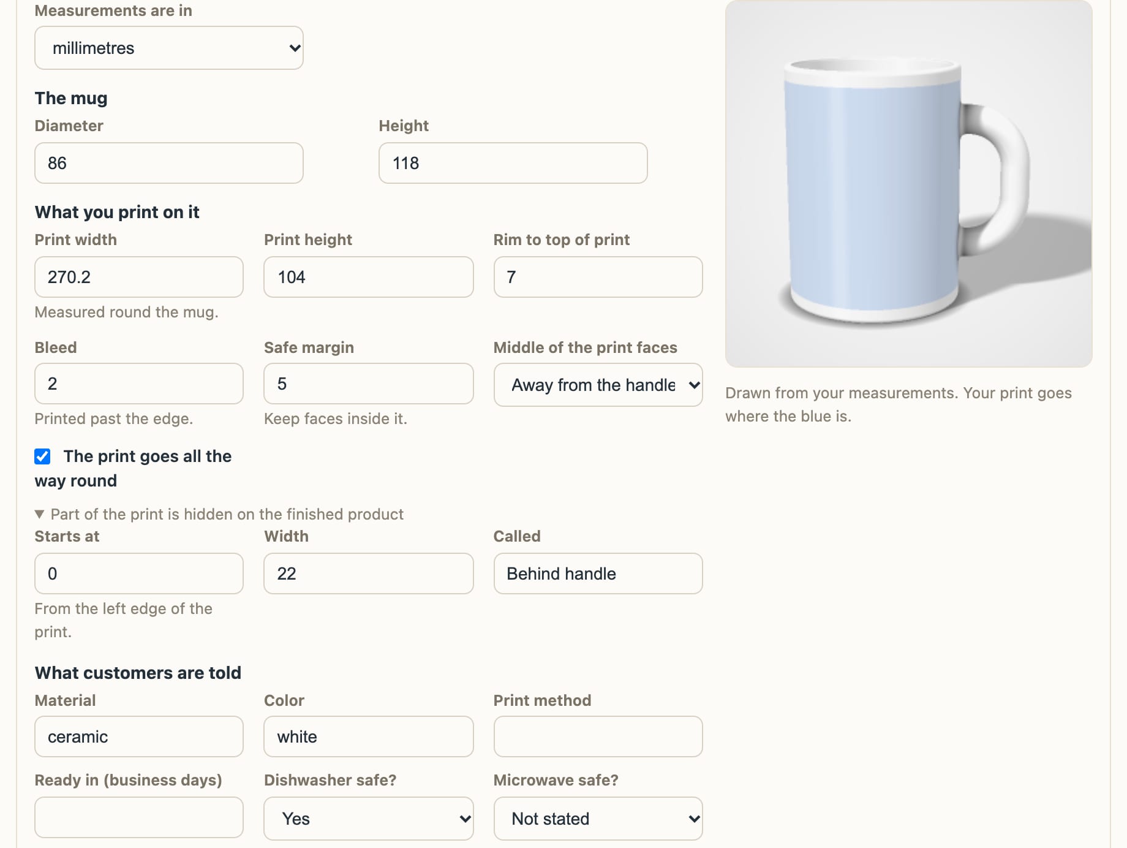
Task: Click the Safe margin input field
Action: pos(368,384)
